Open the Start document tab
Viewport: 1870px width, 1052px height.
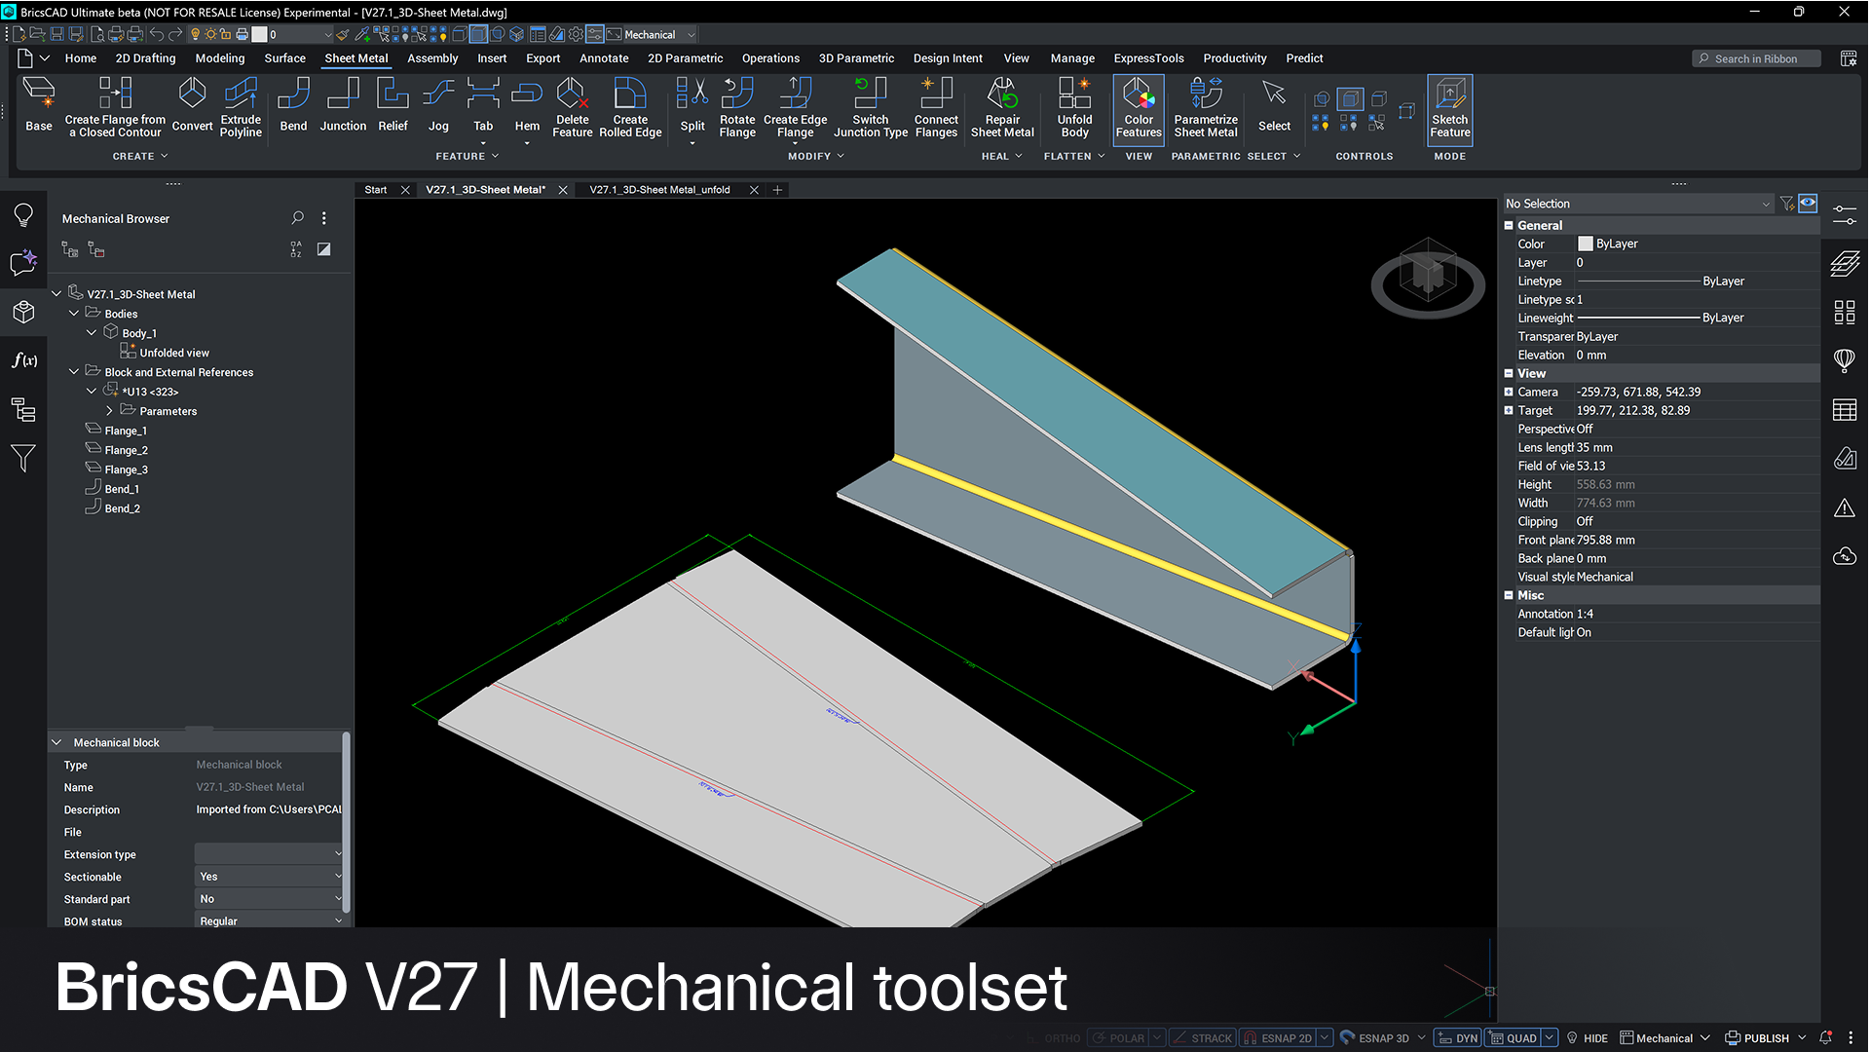tap(375, 190)
